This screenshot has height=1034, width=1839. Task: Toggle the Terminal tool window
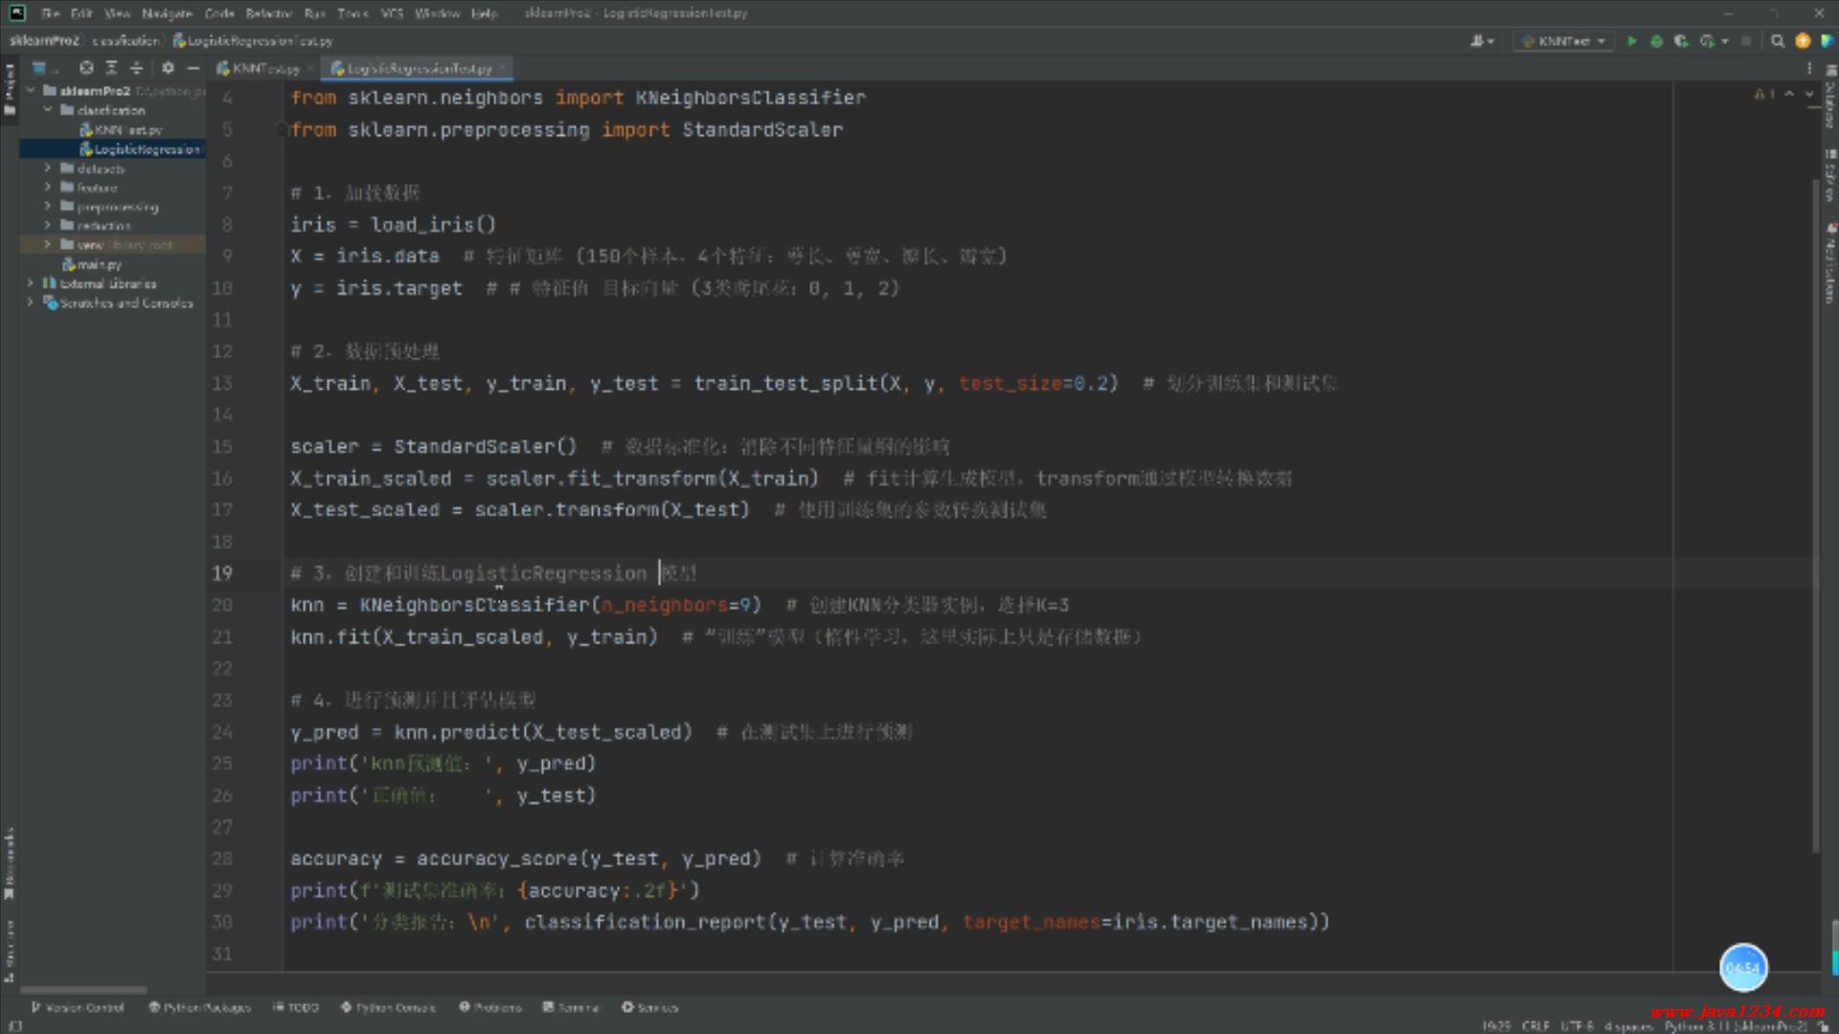[571, 1007]
